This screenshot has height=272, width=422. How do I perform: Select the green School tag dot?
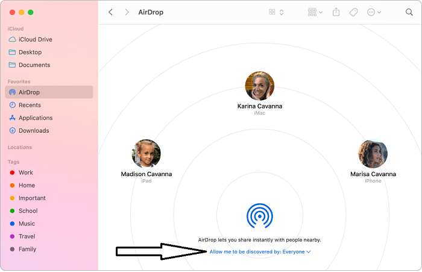(x=12, y=211)
